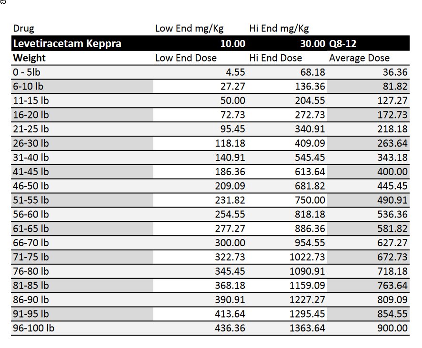This screenshot has height=348, width=422.
Task: Click the Q8-12 frequency cell
Action: tap(343, 44)
